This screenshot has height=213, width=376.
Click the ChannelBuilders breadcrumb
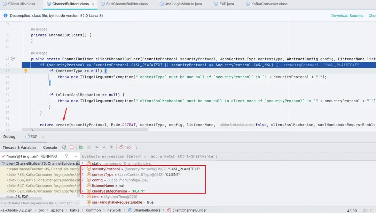pos(144,210)
